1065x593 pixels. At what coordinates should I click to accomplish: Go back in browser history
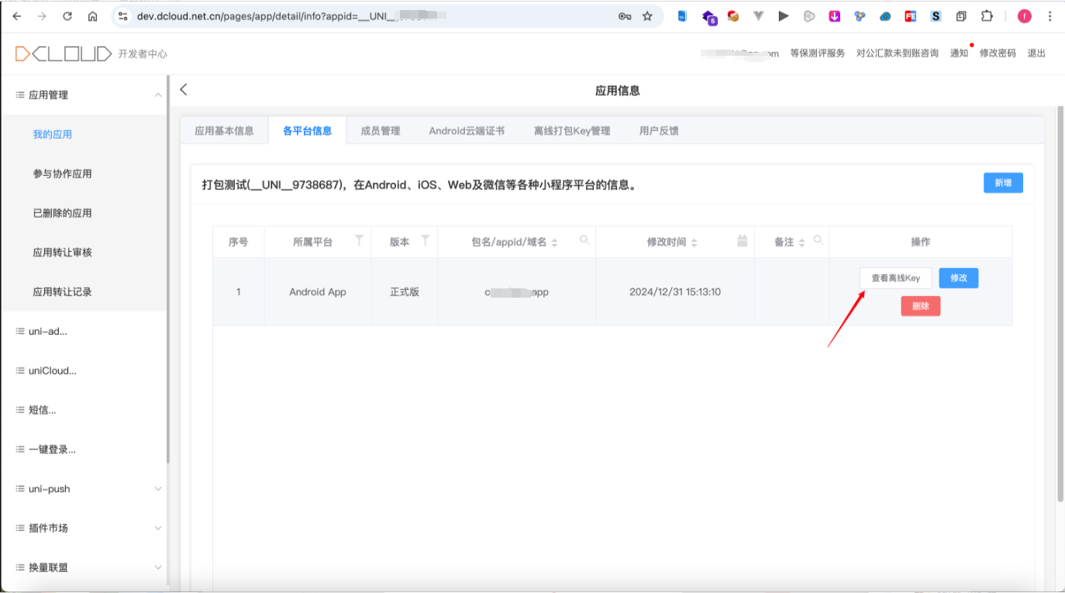(x=17, y=16)
